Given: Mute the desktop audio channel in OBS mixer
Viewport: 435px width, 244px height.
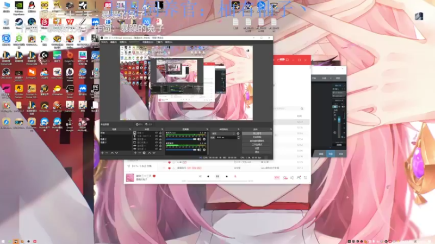Looking at the screenshot, I should [199, 150].
